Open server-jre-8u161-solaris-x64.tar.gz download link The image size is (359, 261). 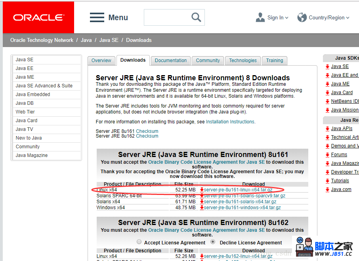click(x=240, y=202)
